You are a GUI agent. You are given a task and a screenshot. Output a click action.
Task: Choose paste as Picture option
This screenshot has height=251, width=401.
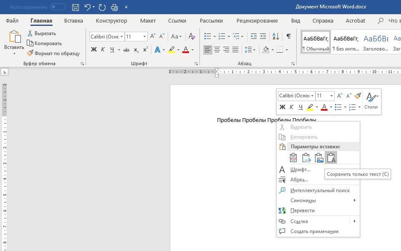click(x=319, y=158)
